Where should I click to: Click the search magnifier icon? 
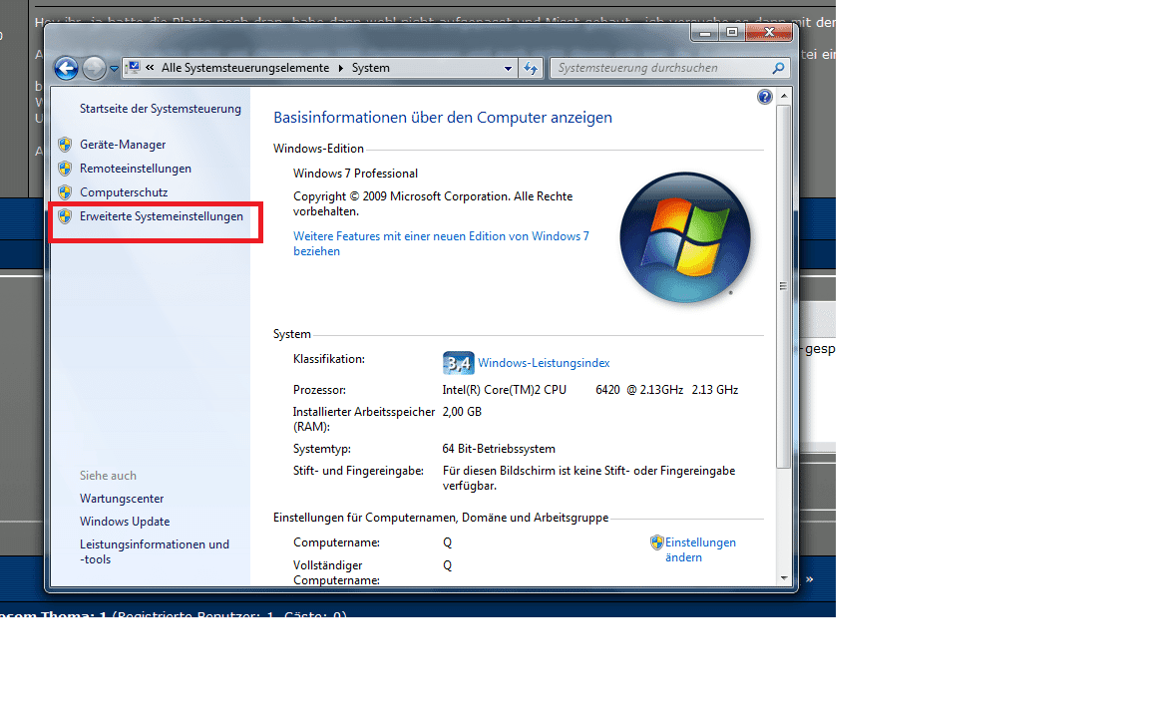(x=778, y=68)
